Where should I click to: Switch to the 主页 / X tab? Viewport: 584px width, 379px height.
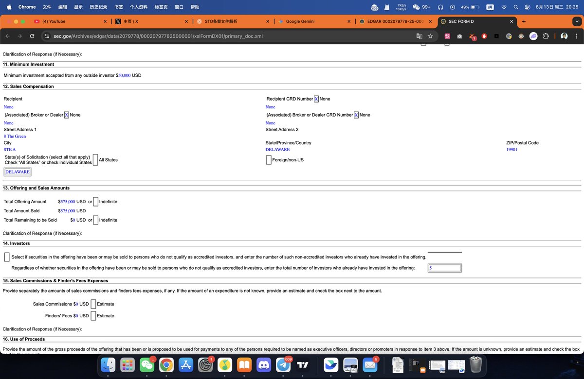click(x=152, y=21)
